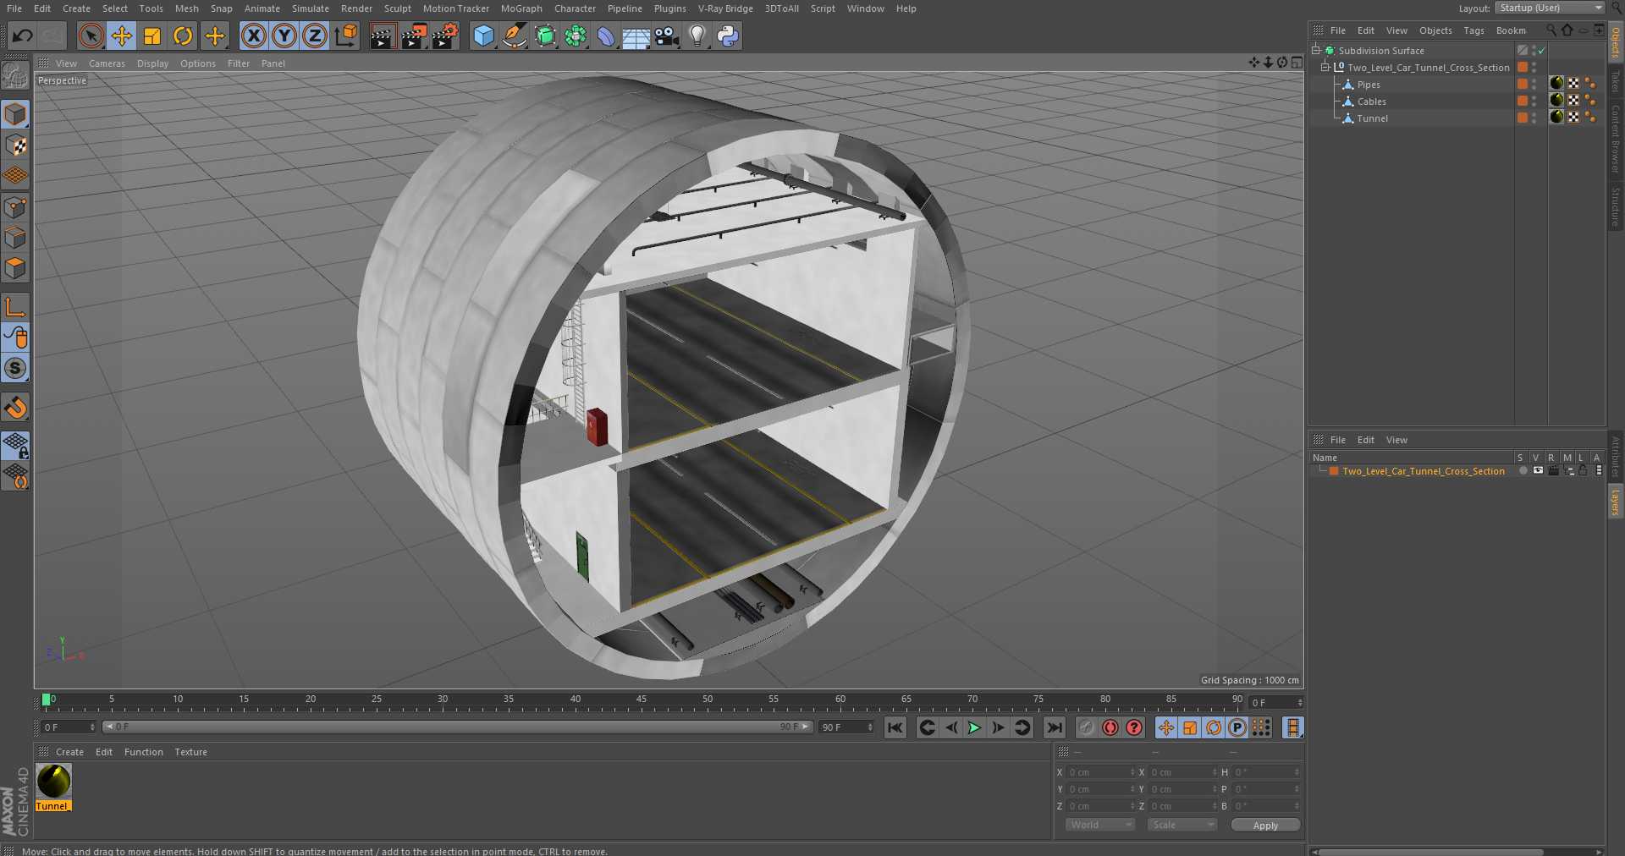This screenshot has width=1625, height=856.
Task: Toggle Y axis lock
Action: 284,36
